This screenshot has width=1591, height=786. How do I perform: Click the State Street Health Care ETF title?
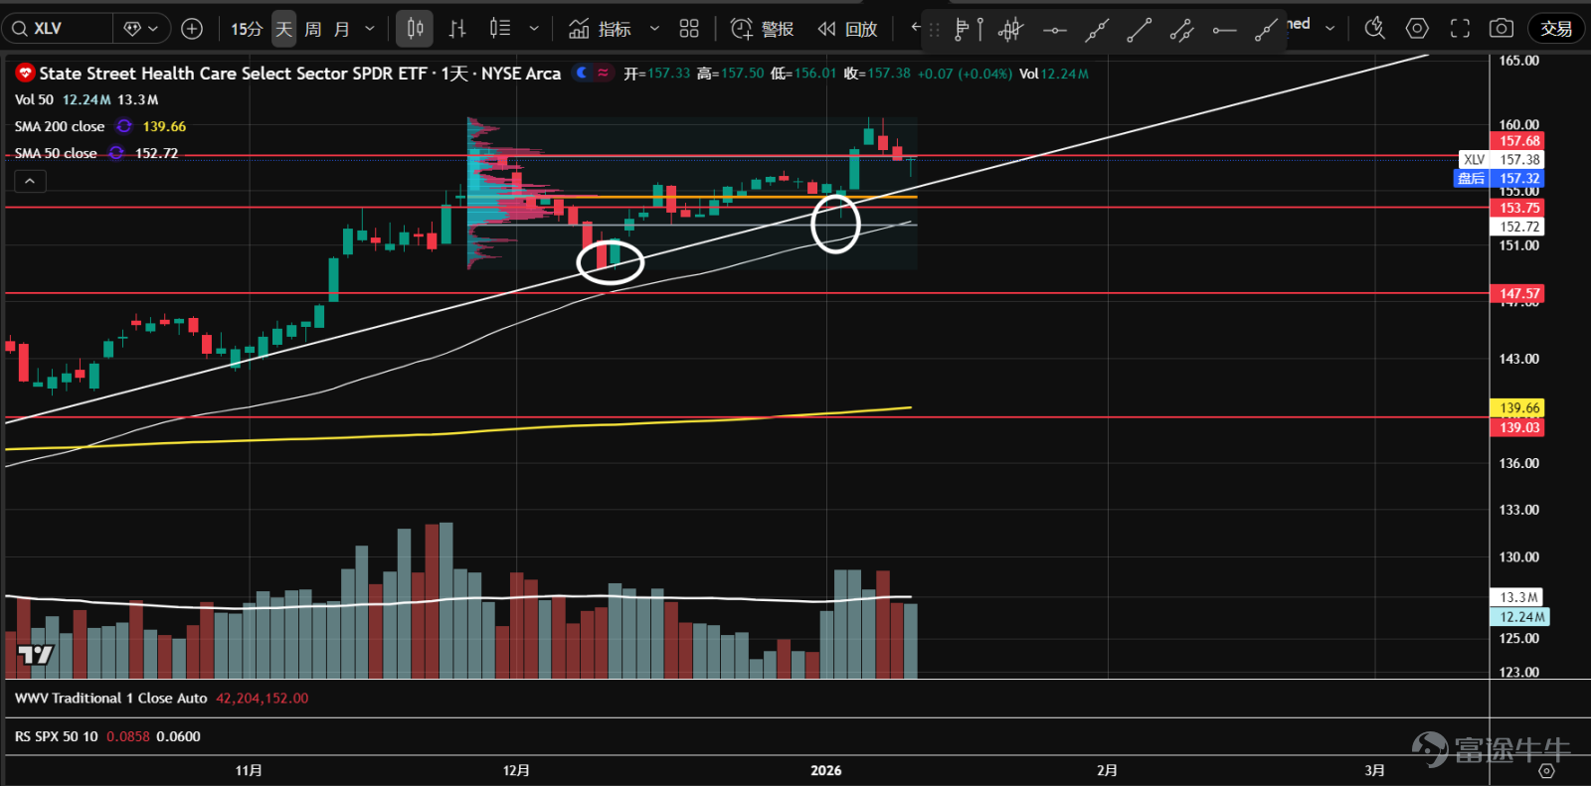(299, 74)
